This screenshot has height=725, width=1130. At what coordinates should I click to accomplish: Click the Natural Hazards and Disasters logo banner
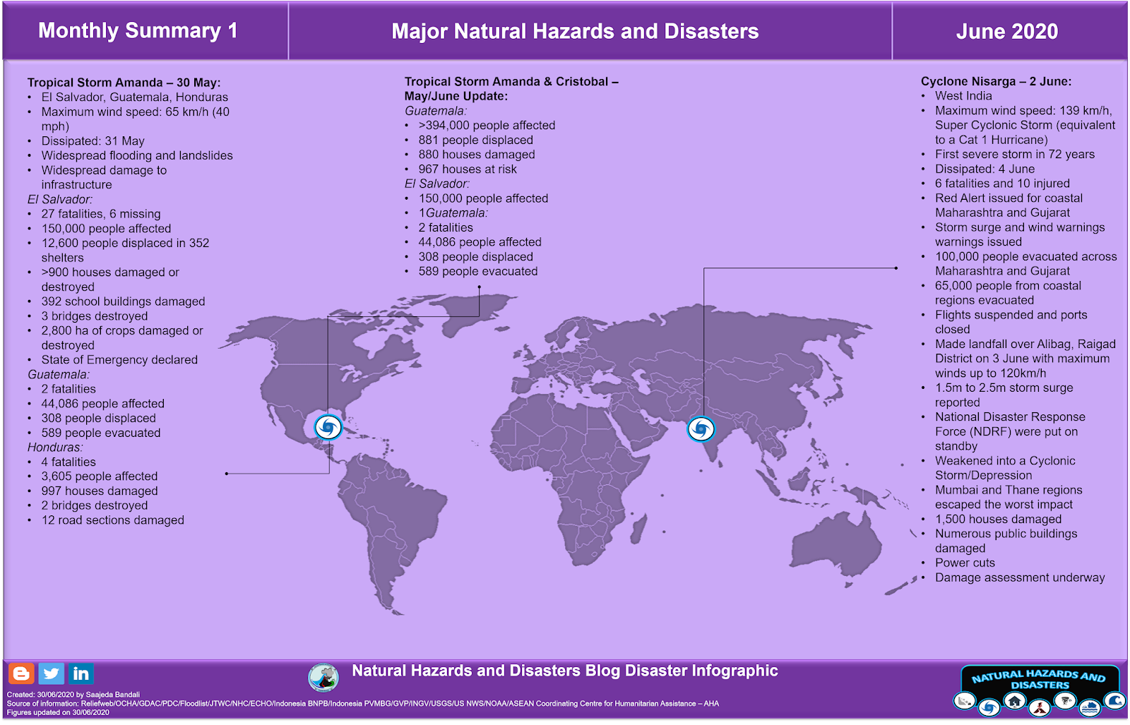pyautogui.click(x=1038, y=683)
